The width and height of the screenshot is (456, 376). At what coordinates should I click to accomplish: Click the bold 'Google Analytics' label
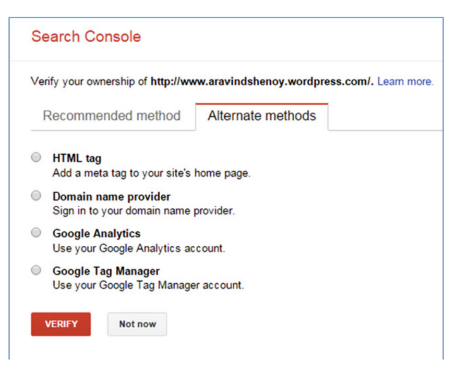[x=97, y=233]
